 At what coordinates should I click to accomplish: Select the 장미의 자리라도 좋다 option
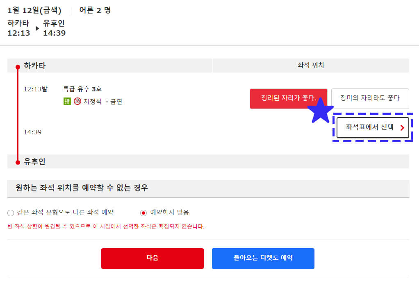tap(370, 98)
